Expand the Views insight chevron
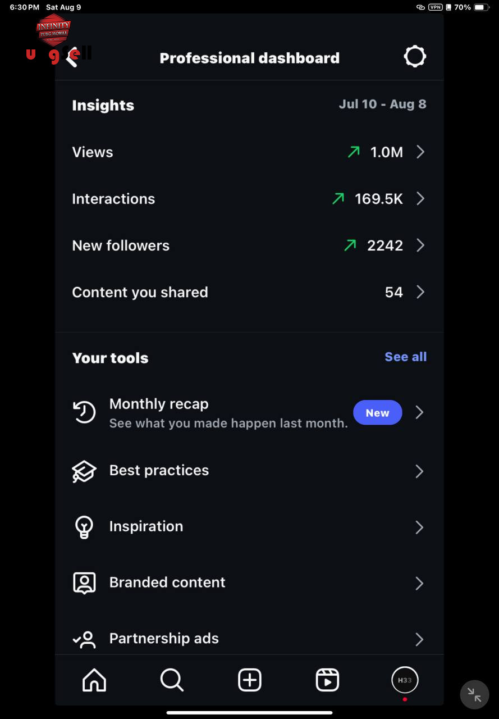 point(420,152)
